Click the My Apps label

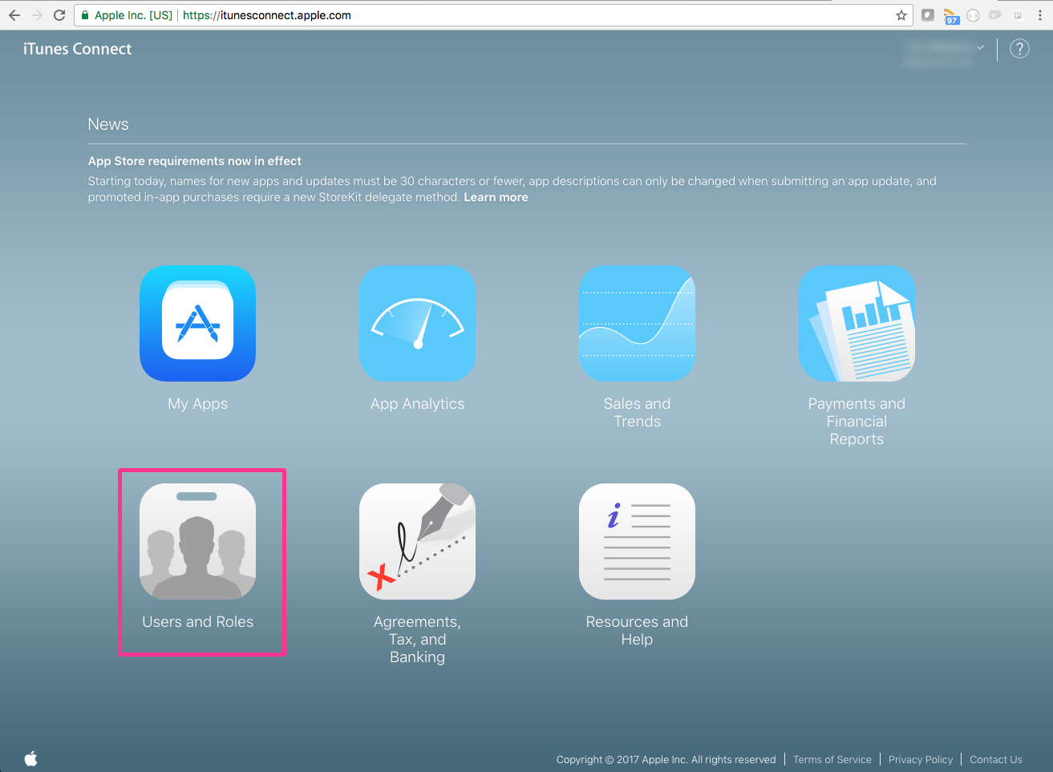(x=197, y=404)
